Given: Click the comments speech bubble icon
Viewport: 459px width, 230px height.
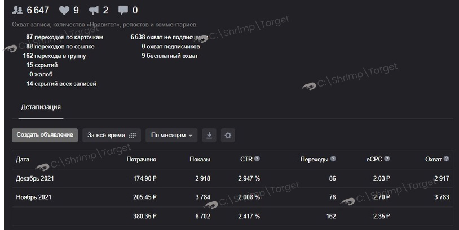Looking at the screenshot, I should click(123, 11).
